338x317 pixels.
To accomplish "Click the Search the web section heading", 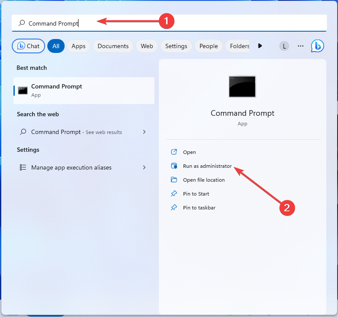I will (38, 114).
